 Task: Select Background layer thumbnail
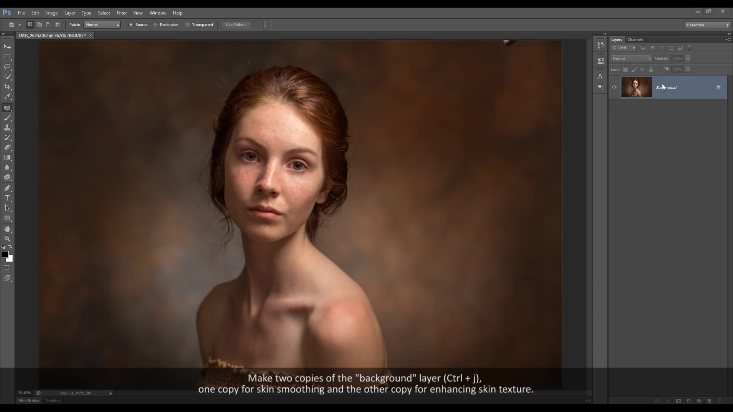click(x=637, y=87)
